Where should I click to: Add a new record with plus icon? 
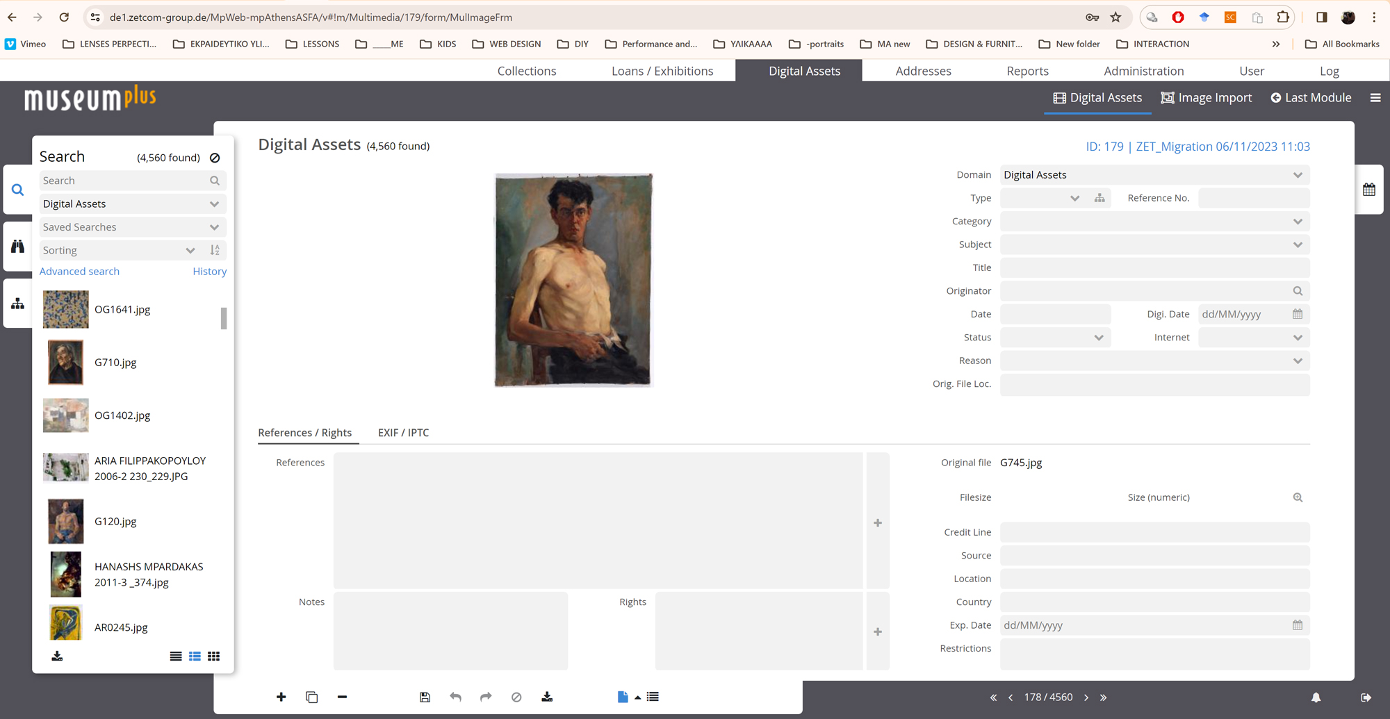point(281,697)
